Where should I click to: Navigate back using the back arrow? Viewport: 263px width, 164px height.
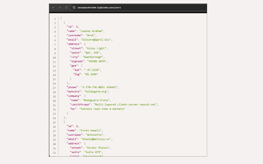(x=53, y=8)
